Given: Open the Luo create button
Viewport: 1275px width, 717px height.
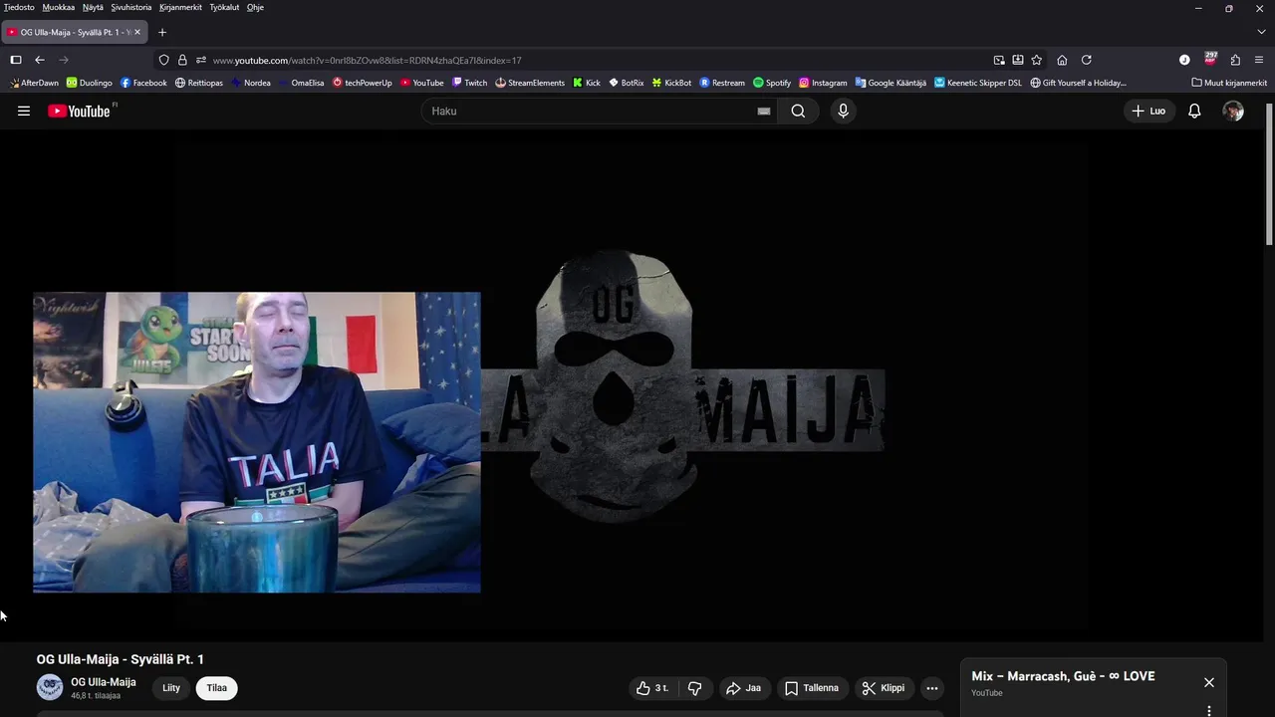Looking at the screenshot, I should click(1148, 111).
